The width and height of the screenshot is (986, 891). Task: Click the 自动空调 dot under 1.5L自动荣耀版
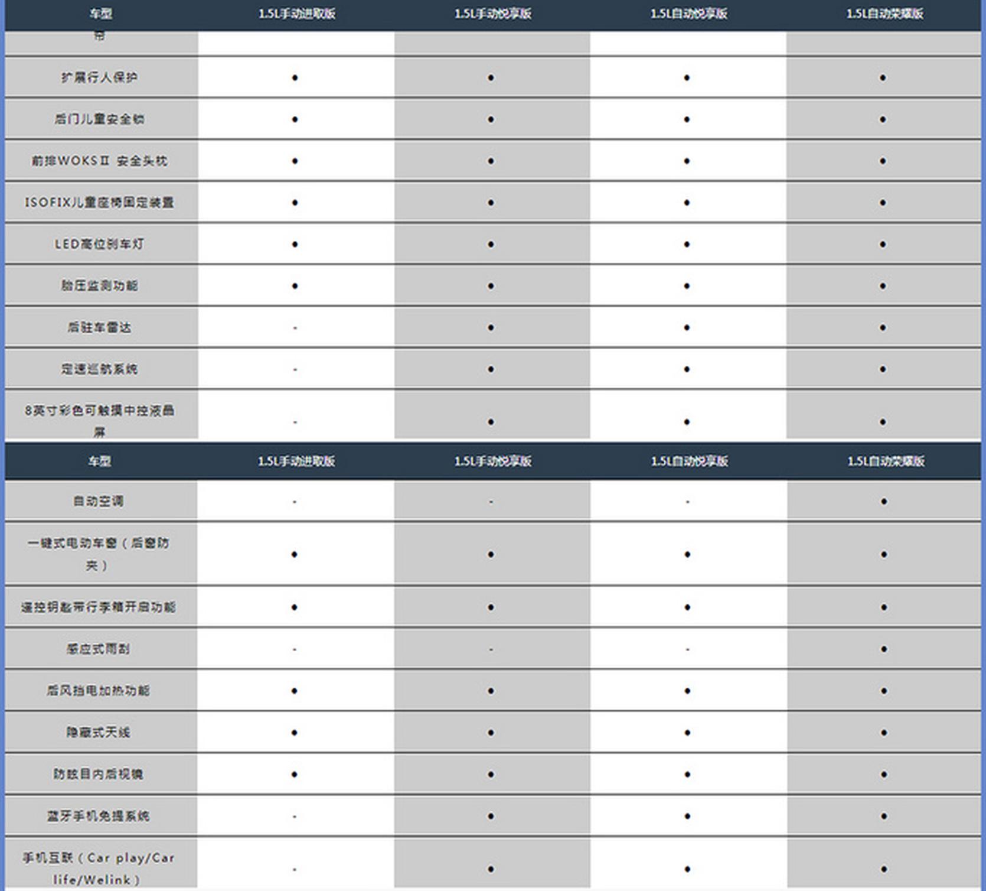(x=883, y=502)
